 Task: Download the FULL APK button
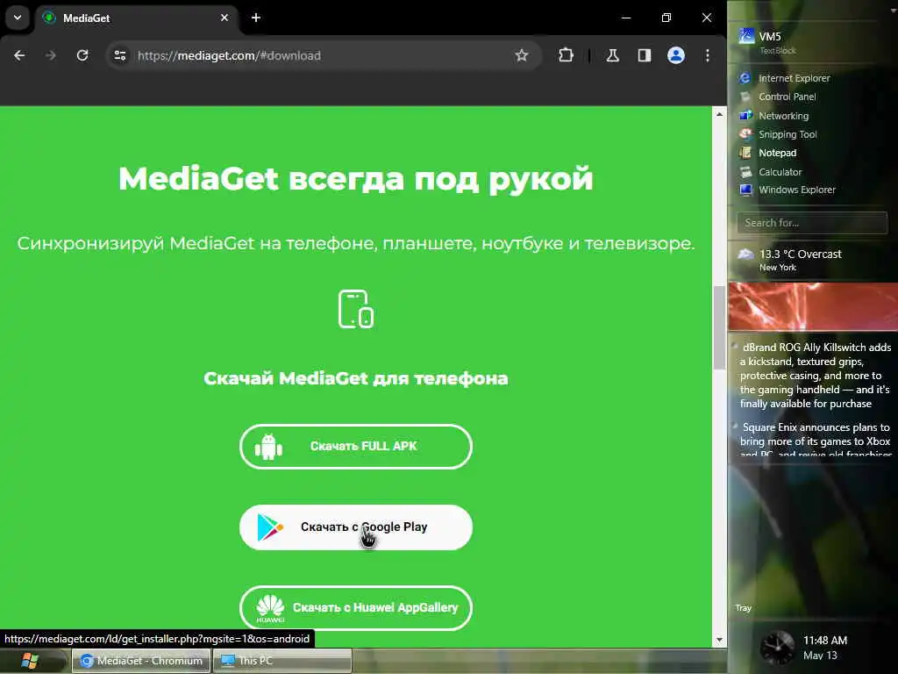tap(356, 447)
